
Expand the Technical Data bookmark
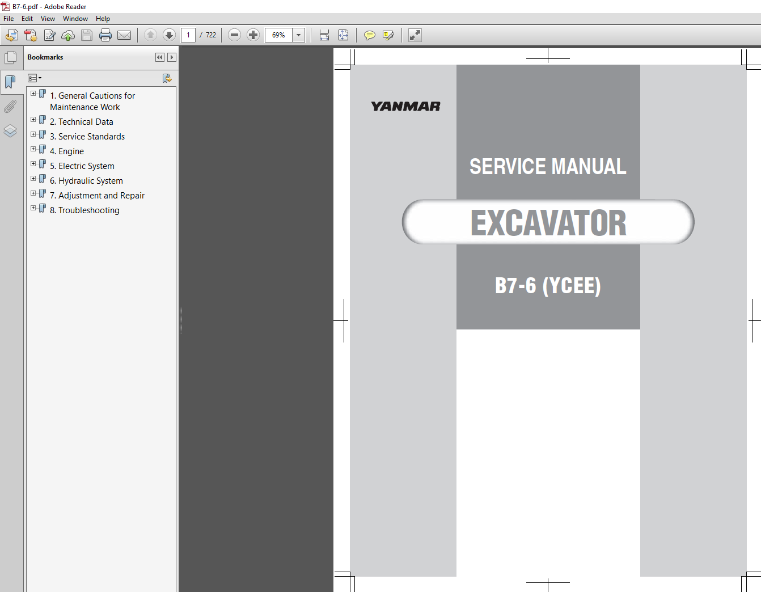[33, 120]
